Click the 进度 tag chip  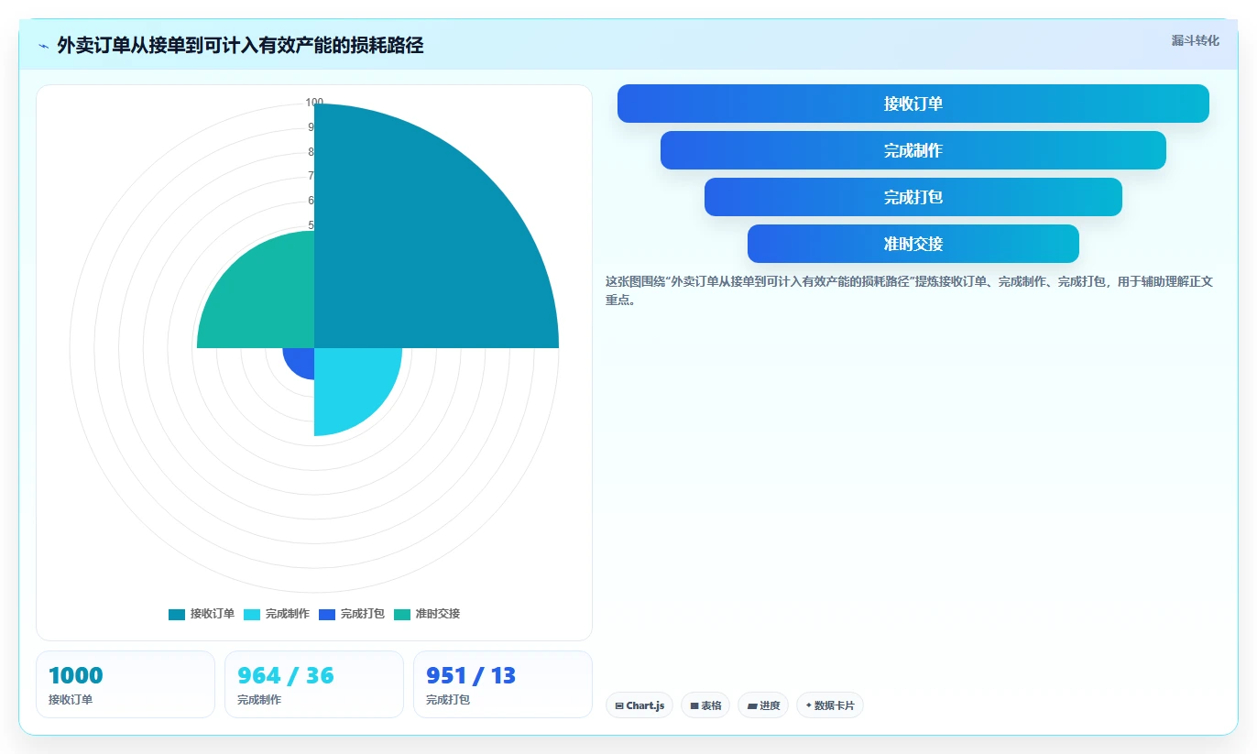click(763, 705)
